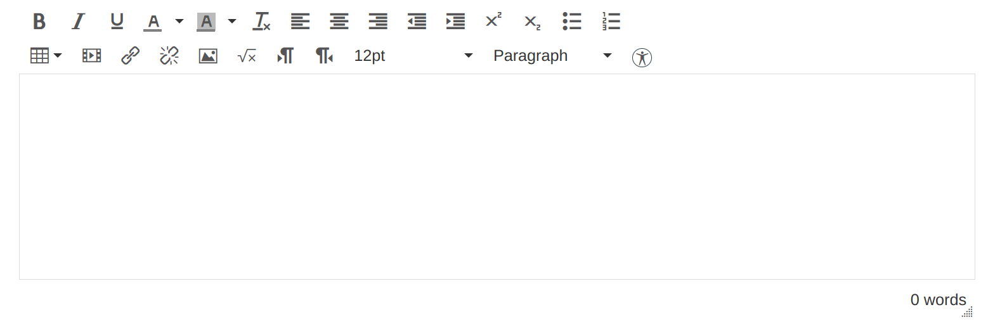Screen dimensions: 988x326
Task: Center align the text
Action: tap(339, 22)
